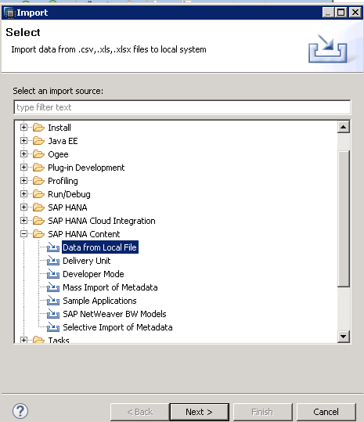
Task: Click the Profiling folder icon
Action: (x=38, y=181)
